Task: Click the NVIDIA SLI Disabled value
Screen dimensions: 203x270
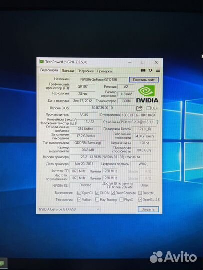Action: coord(85,185)
